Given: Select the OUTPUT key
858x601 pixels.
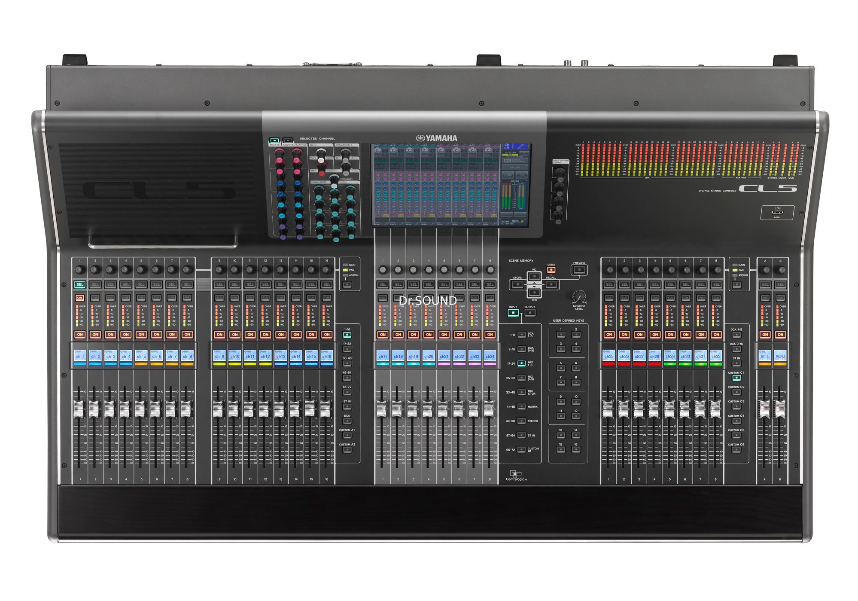Looking at the screenshot, I should (x=530, y=313).
